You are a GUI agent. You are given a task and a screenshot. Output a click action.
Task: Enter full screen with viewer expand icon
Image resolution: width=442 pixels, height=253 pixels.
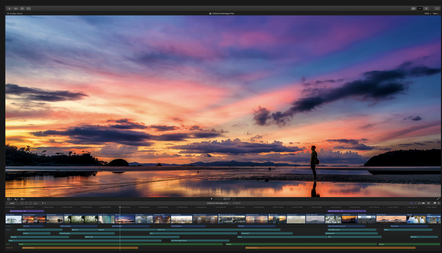point(438,199)
